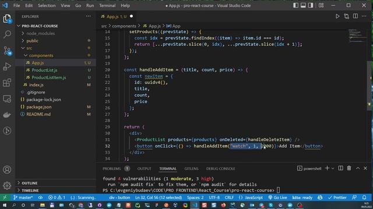
Task: Customize layout icon in title bar
Action: point(321,5)
